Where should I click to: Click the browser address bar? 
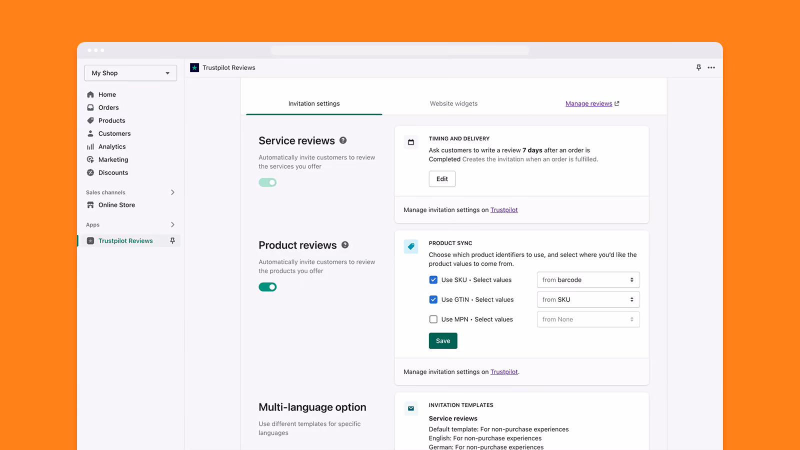[400, 50]
